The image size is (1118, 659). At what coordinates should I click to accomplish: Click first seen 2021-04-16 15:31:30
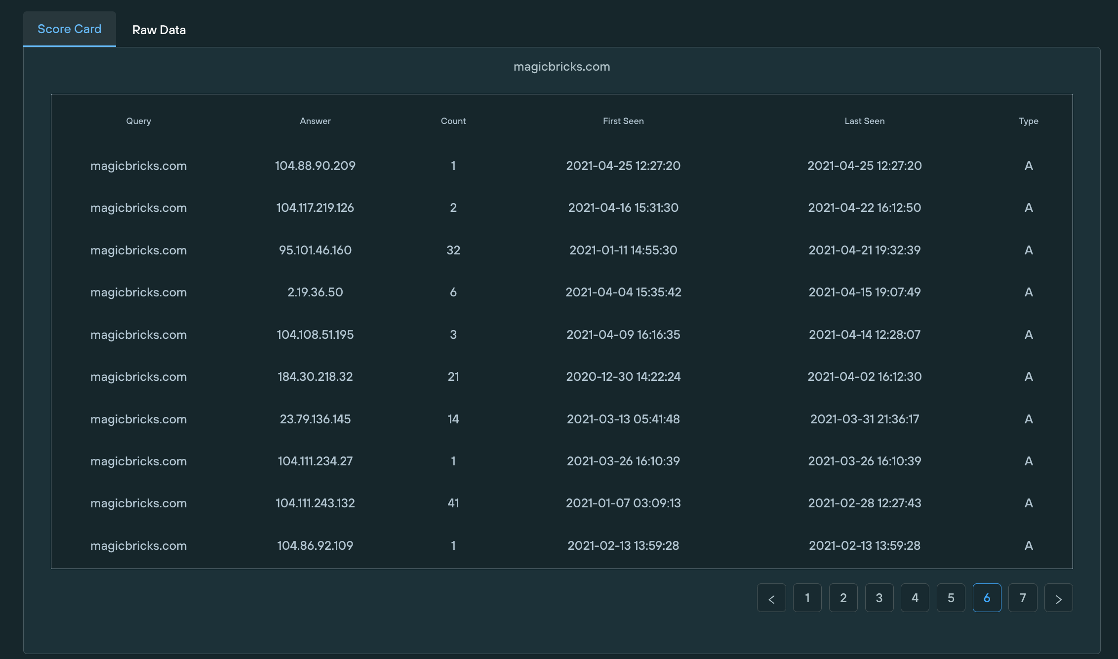pos(623,207)
